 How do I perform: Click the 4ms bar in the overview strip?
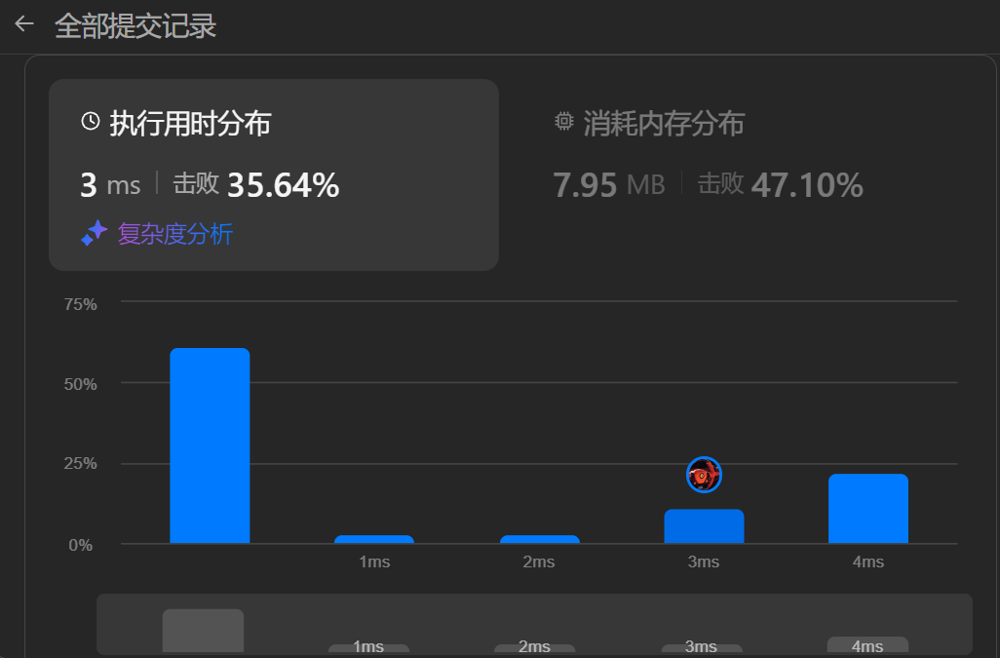(x=868, y=644)
